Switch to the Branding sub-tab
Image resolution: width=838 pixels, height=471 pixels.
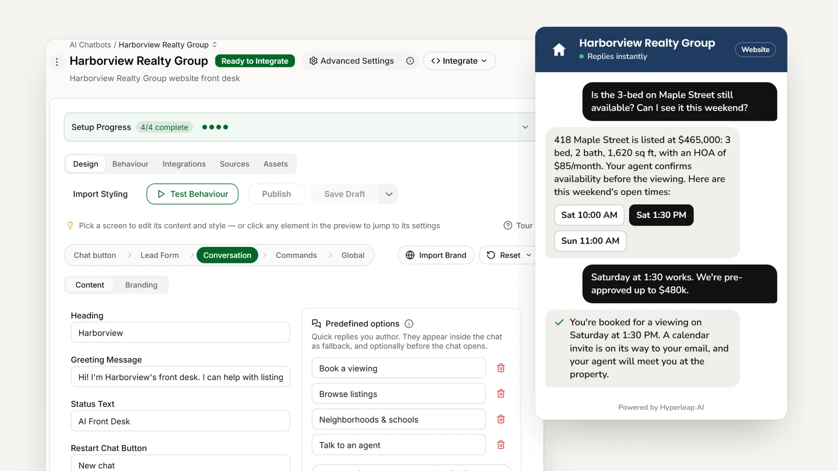141,285
